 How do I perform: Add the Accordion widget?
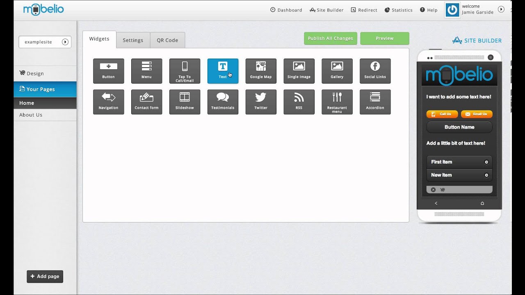coord(375,102)
